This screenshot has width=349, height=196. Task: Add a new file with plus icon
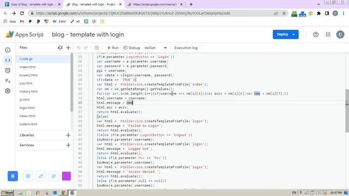pyautogui.click(x=68, y=48)
